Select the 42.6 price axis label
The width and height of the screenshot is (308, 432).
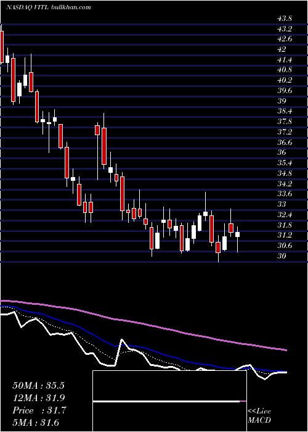[x=285, y=39]
